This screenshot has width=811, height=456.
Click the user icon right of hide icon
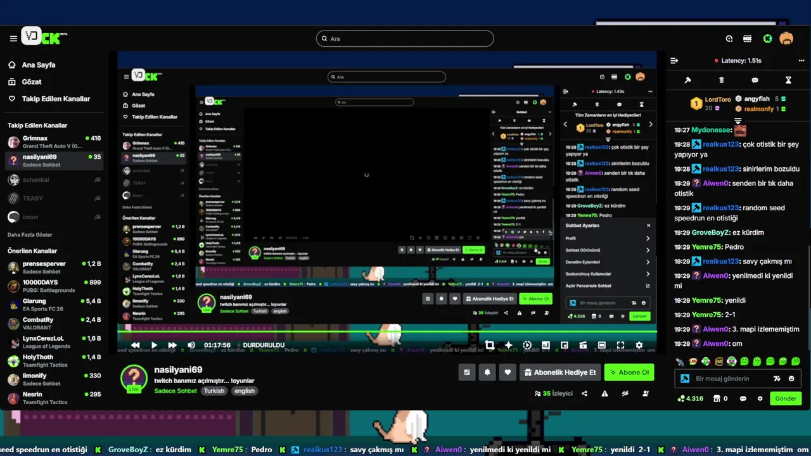[646, 393]
